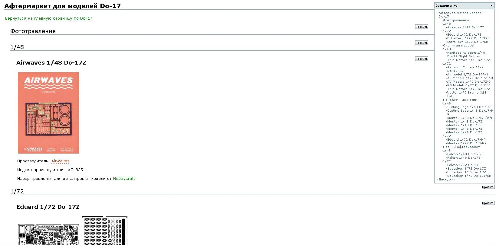Jump to Дискуссия in contents
This screenshot has width=499, height=245.
(447, 180)
